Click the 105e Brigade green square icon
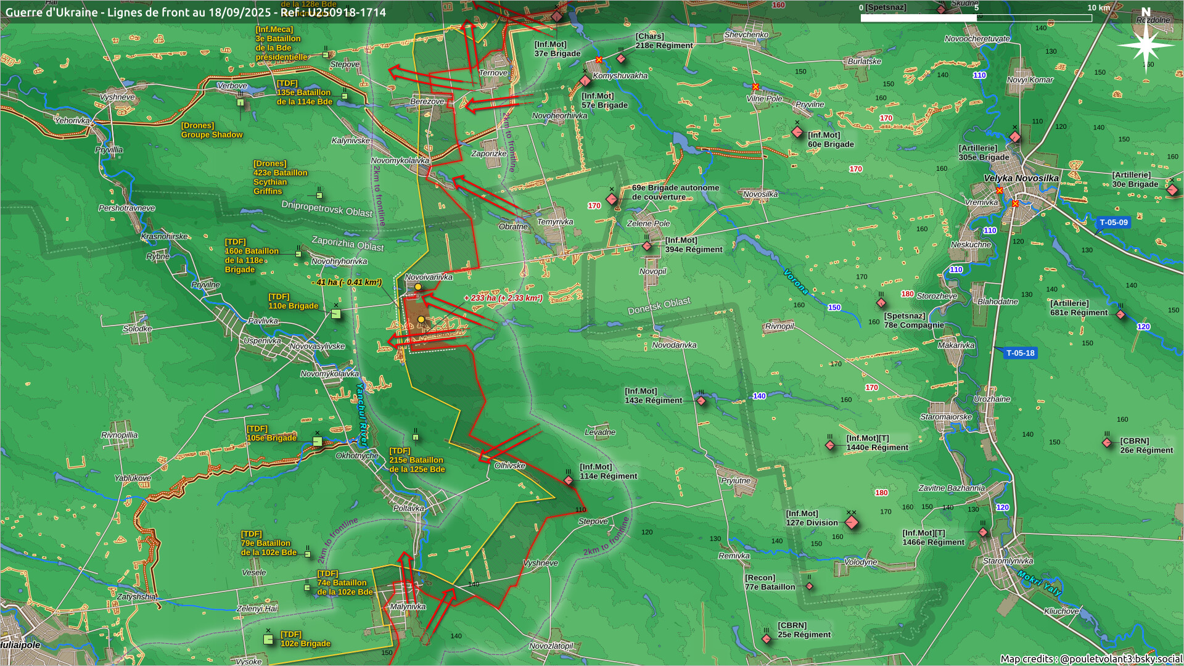 (x=317, y=442)
